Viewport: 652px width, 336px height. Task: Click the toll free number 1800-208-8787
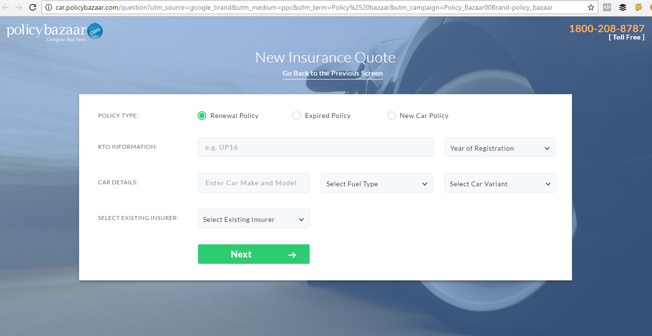click(x=607, y=28)
